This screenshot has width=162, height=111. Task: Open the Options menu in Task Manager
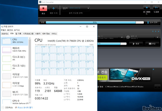point(10,30)
